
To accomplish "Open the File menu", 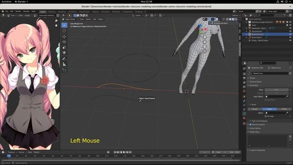I will tap(7, 11).
